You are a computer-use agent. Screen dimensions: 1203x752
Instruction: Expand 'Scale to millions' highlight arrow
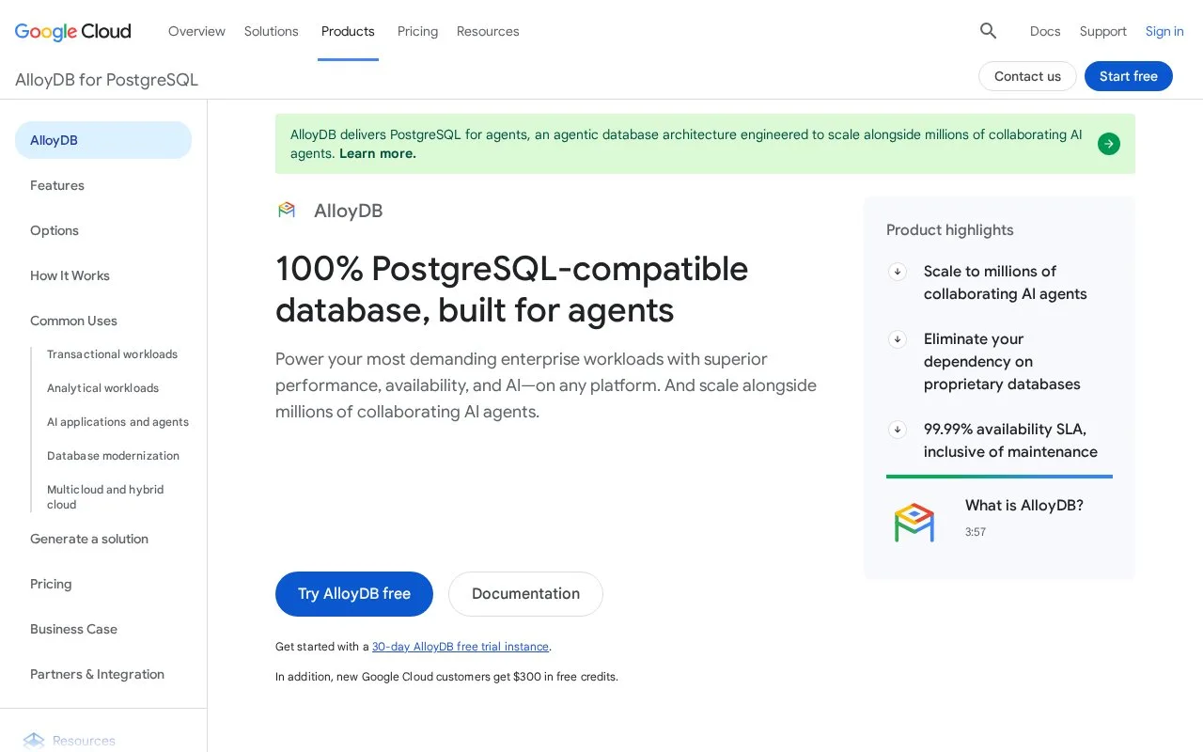[x=898, y=272]
